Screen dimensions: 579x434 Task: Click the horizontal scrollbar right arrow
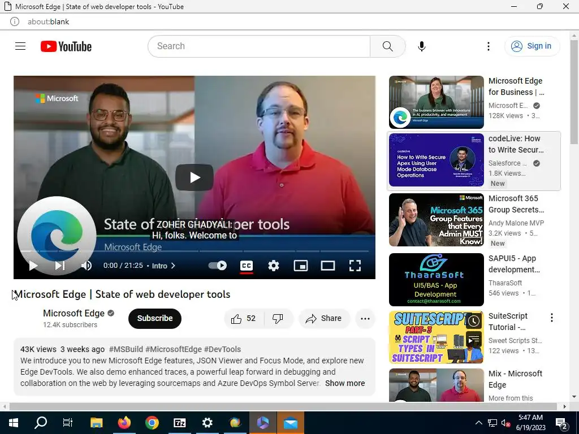565,406
